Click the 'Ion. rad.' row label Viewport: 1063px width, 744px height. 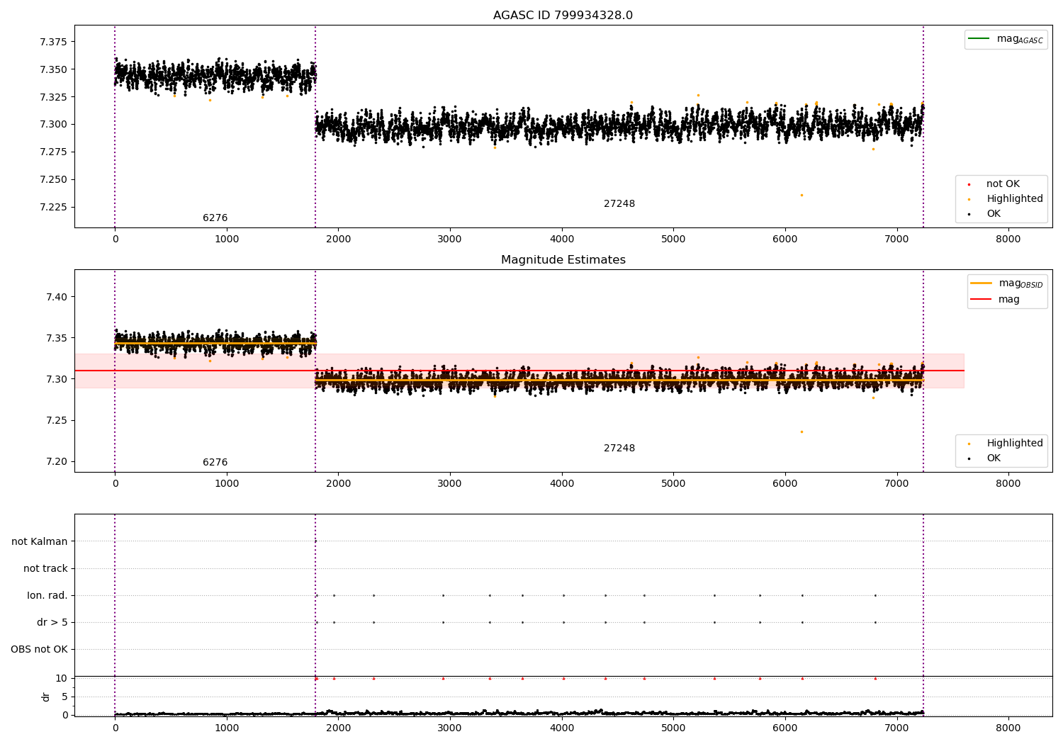47,596
